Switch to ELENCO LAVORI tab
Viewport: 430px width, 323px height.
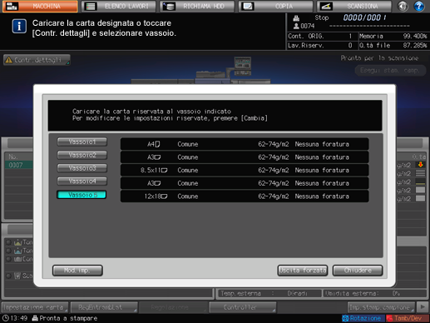point(119,7)
